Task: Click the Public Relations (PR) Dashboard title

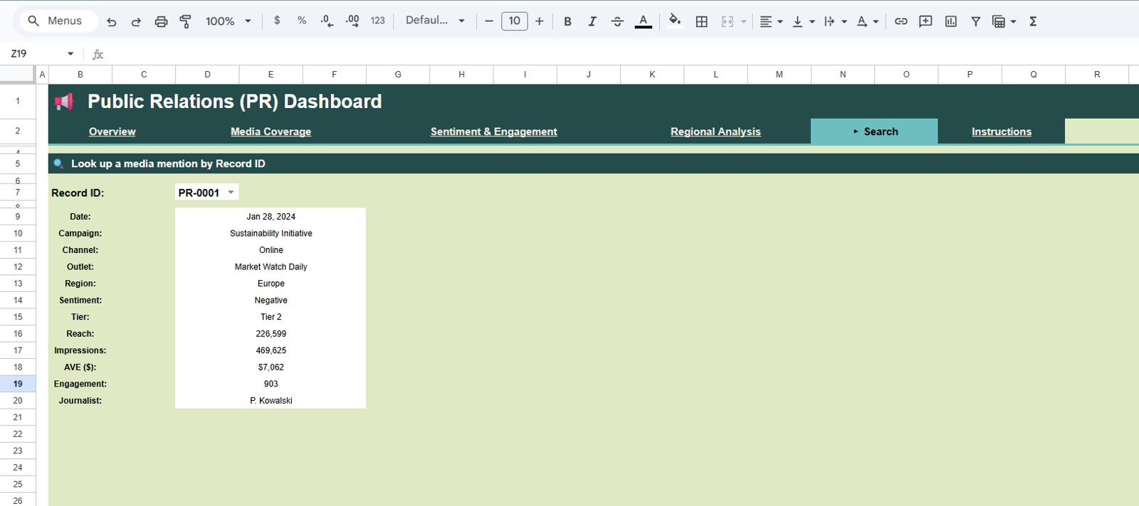Action: [x=235, y=102]
